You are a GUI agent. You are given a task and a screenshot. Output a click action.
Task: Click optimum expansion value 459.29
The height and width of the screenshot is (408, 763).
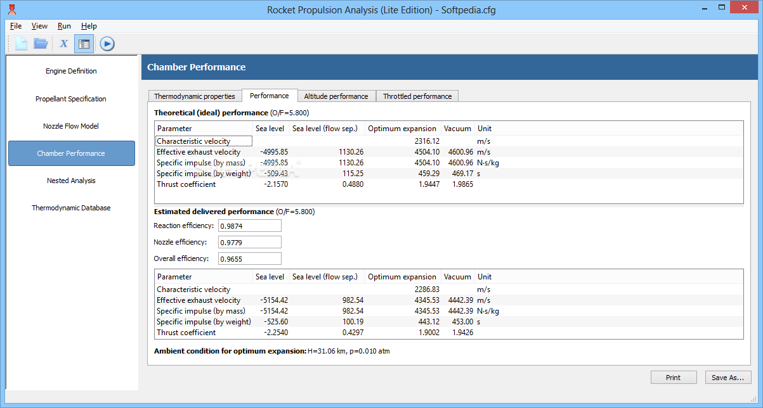tap(429, 174)
